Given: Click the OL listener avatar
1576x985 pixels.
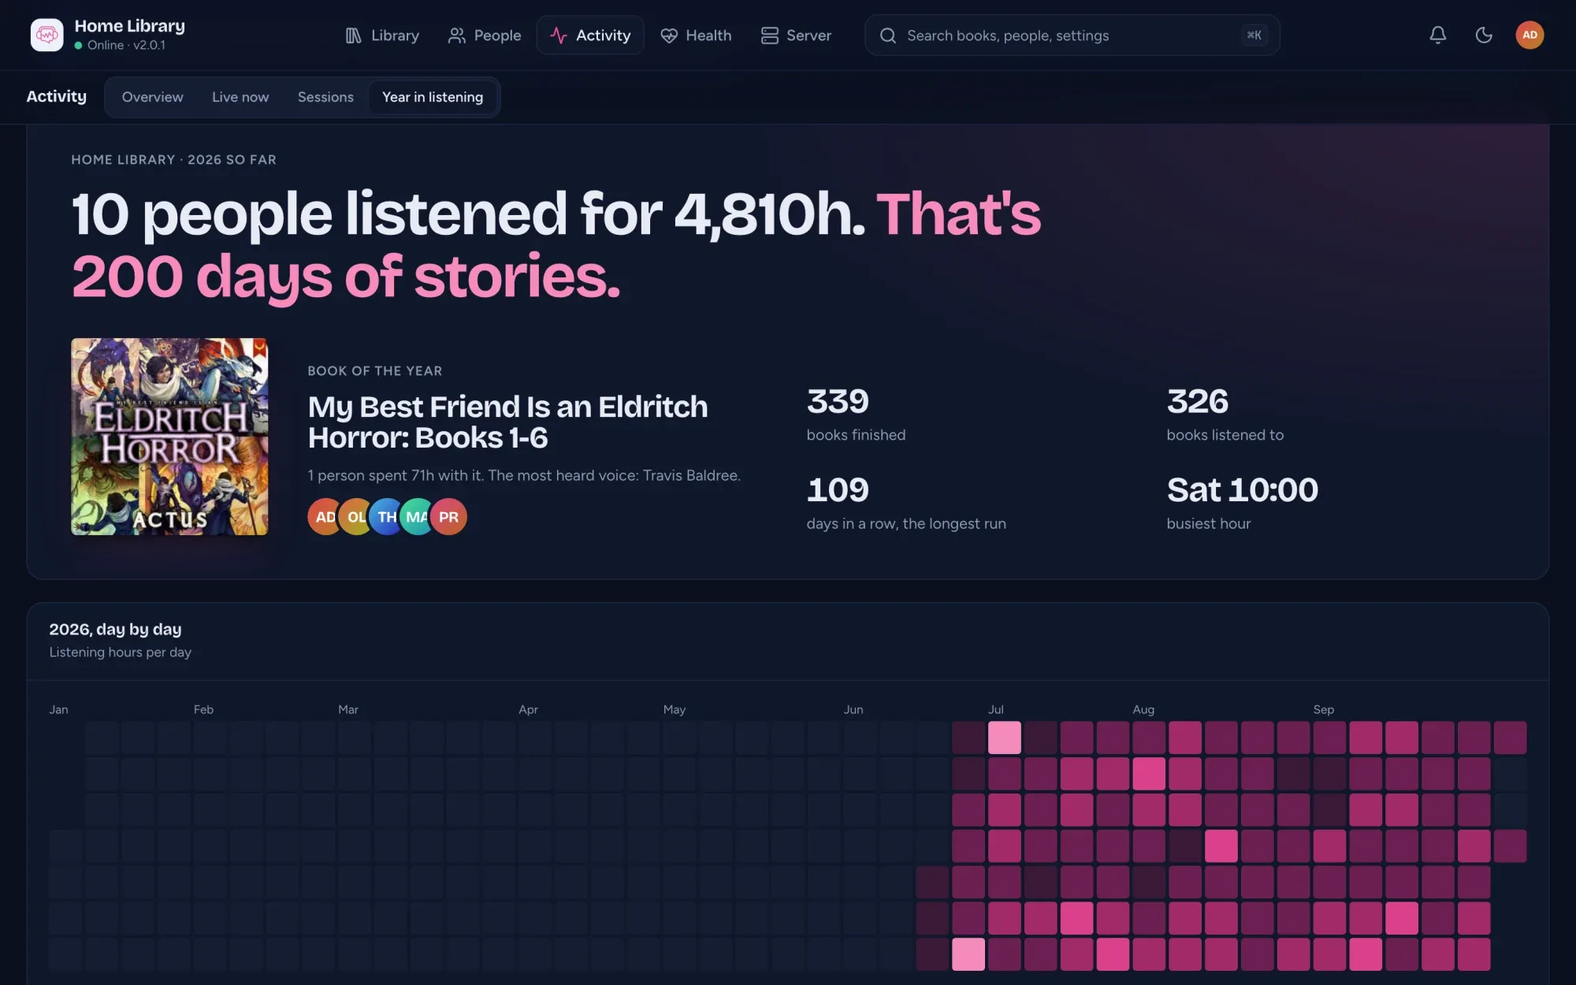Looking at the screenshot, I should [x=355, y=517].
